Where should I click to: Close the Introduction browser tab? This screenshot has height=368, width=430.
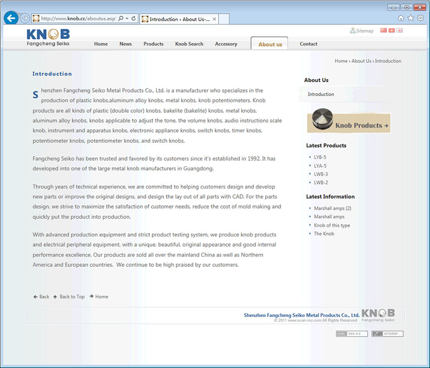tap(214, 19)
